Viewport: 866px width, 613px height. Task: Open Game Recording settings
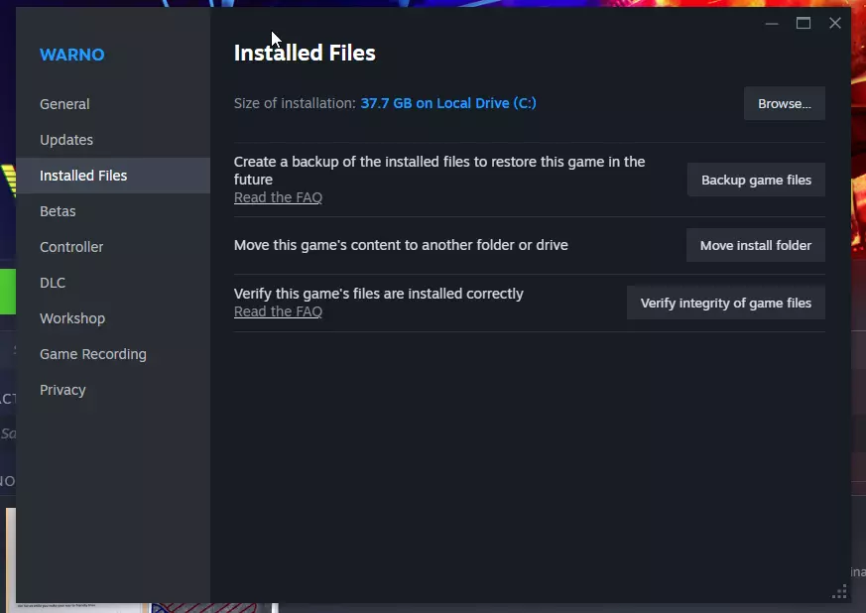[93, 354]
